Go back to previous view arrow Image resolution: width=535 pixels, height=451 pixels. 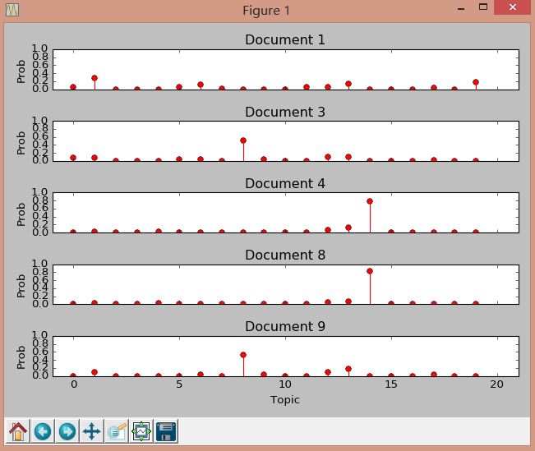pos(43,431)
